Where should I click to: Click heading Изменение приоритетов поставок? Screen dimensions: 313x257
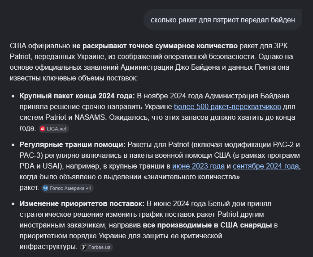click(82, 204)
